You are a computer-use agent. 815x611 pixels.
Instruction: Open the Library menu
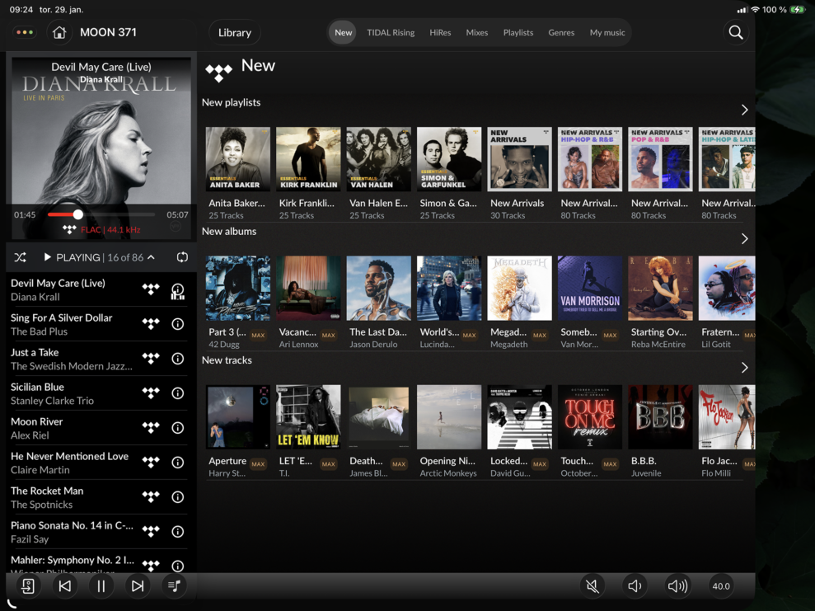[234, 32]
